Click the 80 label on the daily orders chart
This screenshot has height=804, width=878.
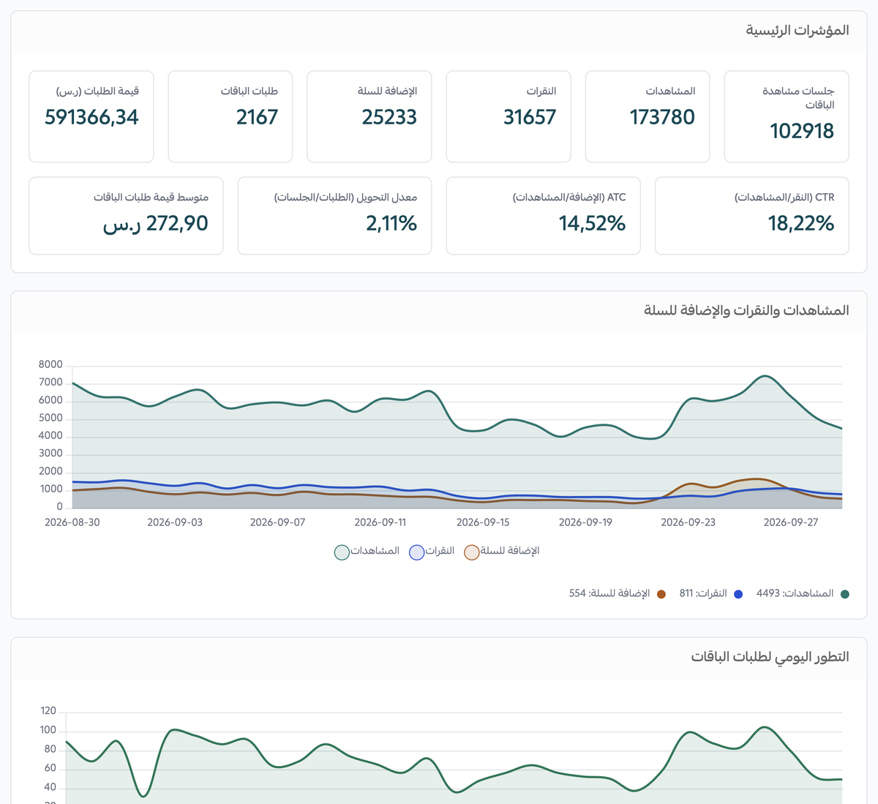50,749
